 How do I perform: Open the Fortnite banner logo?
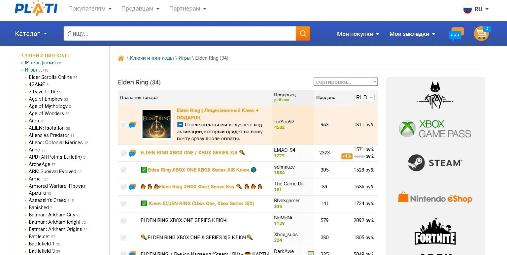click(x=435, y=231)
